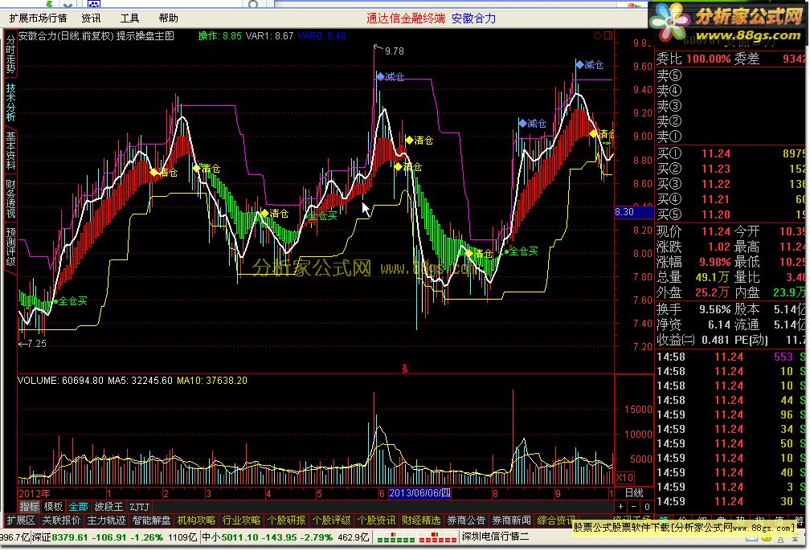This screenshot has height=551, width=810.
Task: Open the 机构攻略 tab
Action: click(x=196, y=520)
